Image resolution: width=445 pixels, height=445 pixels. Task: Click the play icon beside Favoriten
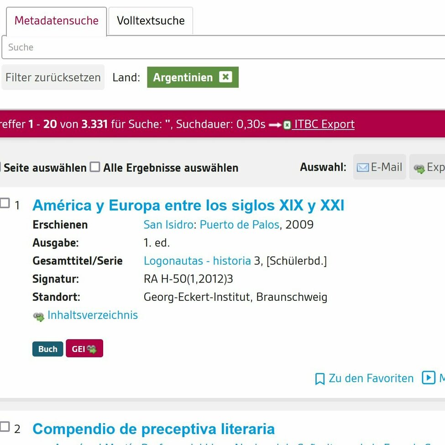[x=428, y=378]
